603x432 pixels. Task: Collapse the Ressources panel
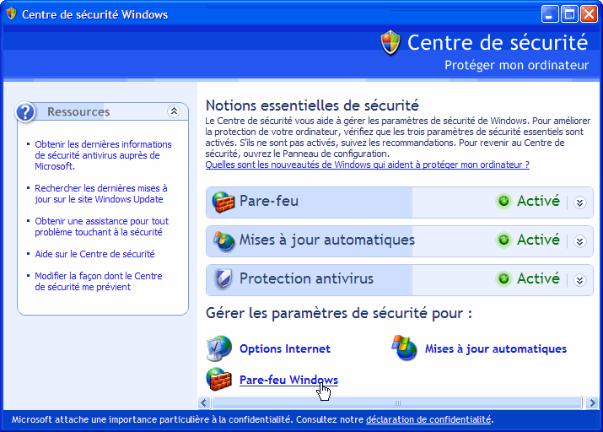174,111
